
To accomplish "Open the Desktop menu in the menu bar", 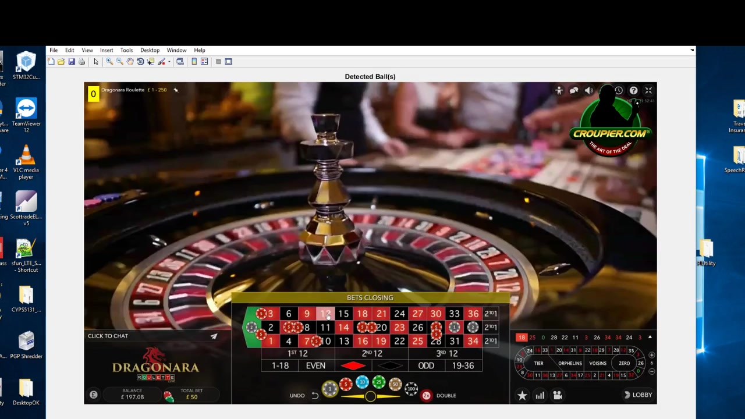I will [150, 50].
